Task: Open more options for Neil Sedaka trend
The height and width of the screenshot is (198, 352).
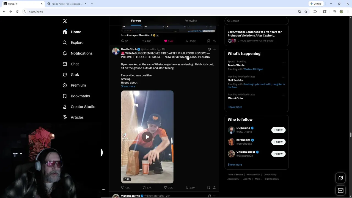Action: click(x=284, y=77)
